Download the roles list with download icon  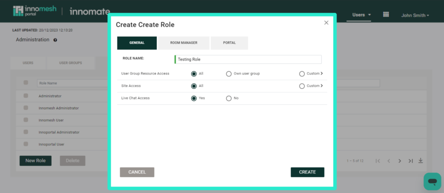click(x=421, y=161)
